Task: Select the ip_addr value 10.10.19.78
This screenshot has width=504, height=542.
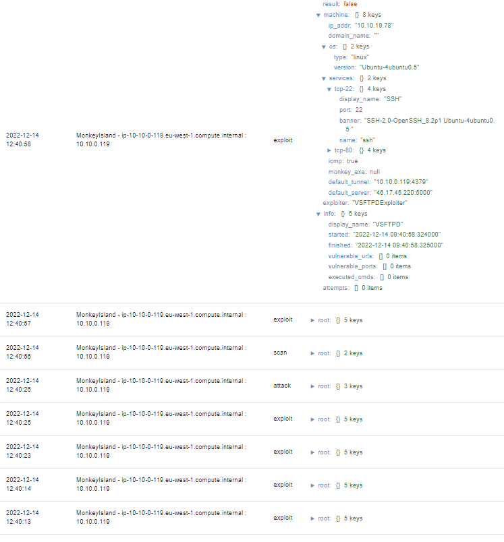Action: 374,26
